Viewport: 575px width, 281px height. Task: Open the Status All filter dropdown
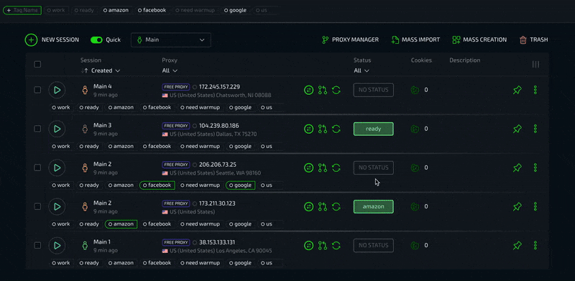coord(362,70)
